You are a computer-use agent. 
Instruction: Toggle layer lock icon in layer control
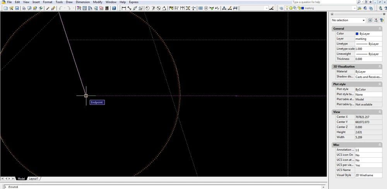pos(299,8)
